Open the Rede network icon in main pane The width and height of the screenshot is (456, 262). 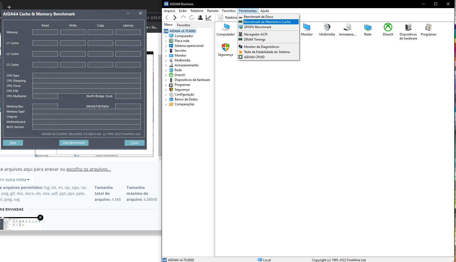(368, 30)
